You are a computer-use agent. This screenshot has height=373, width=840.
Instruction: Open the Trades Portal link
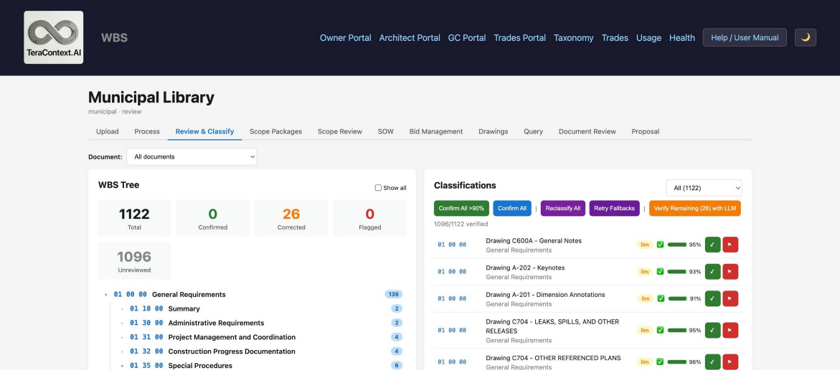coord(519,38)
